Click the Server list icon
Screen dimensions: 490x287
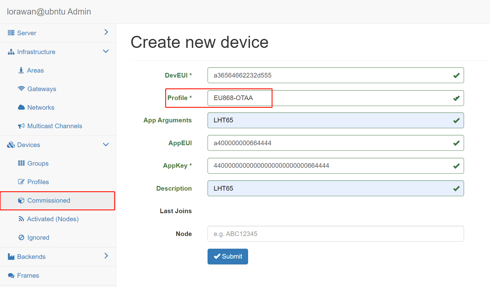[11, 33]
